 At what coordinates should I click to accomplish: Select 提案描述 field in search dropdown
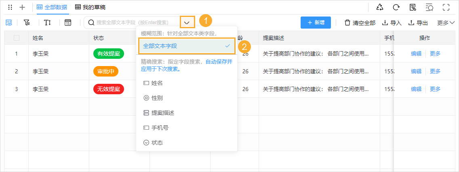(187, 113)
